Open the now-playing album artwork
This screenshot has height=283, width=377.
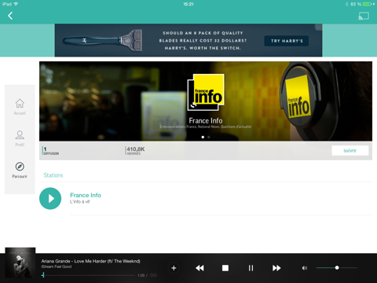coord(20,263)
